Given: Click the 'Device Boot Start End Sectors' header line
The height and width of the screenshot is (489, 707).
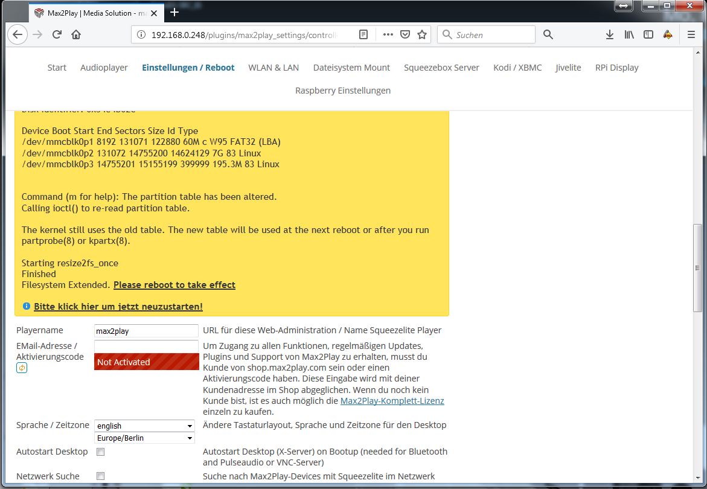Looking at the screenshot, I should [110, 131].
